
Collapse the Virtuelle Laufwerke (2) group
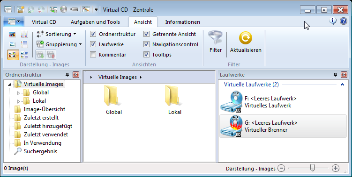coord(342,85)
